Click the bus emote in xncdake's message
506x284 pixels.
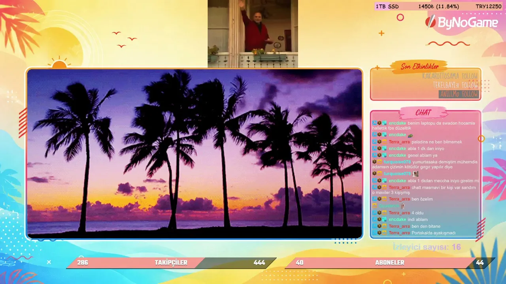pyautogui.click(x=410, y=135)
